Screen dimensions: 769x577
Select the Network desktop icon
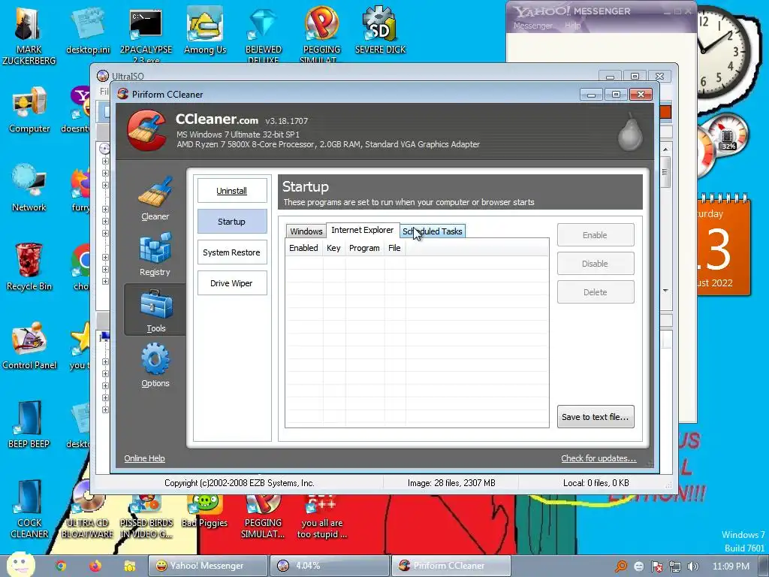[x=29, y=189]
